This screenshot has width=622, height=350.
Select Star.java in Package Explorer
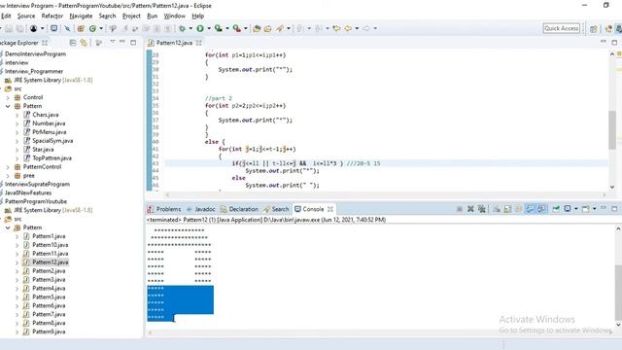tap(43, 150)
